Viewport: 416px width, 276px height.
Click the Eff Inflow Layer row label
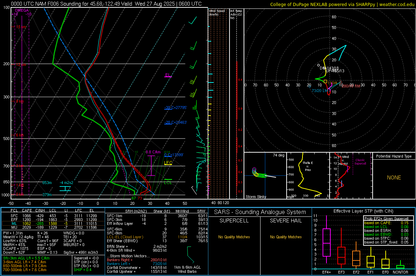[x=120, y=223]
